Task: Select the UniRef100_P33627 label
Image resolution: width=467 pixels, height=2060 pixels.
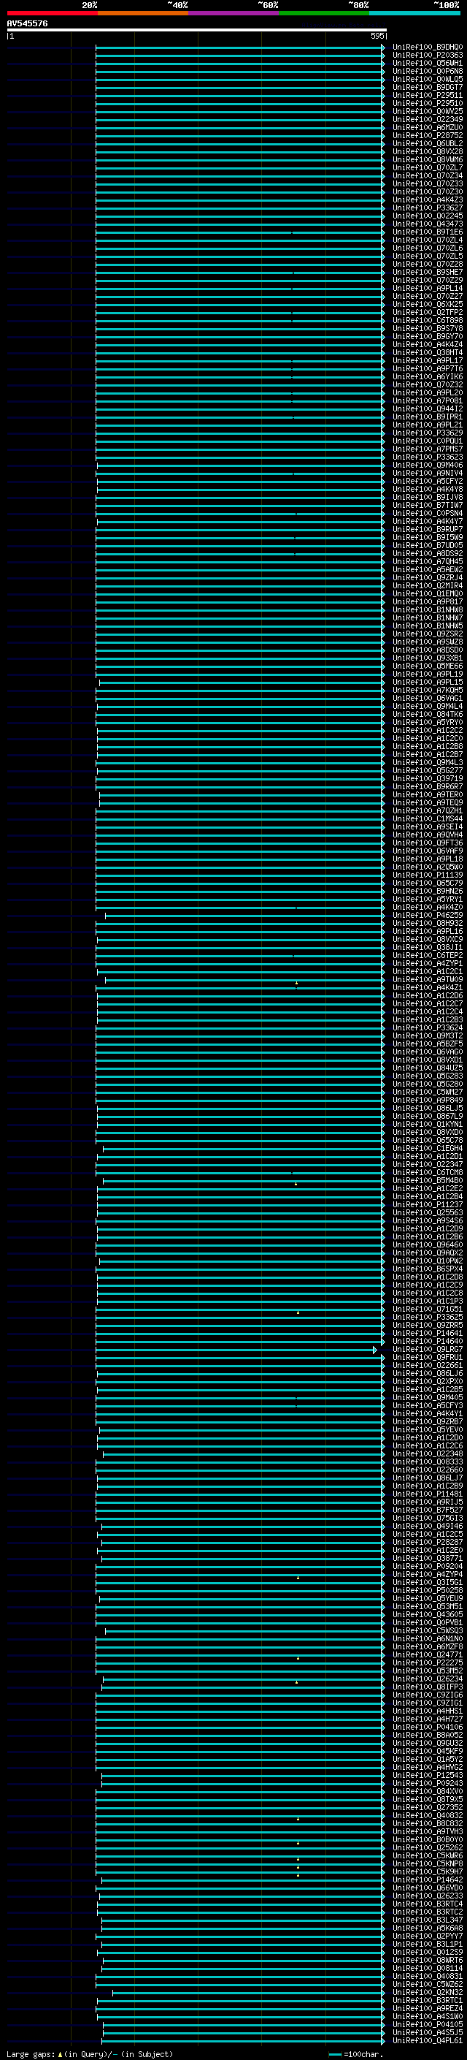Action: 428,208
